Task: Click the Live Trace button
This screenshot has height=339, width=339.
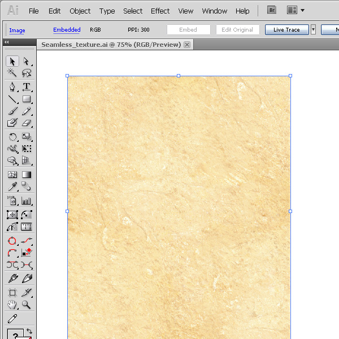Action: [x=286, y=29]
